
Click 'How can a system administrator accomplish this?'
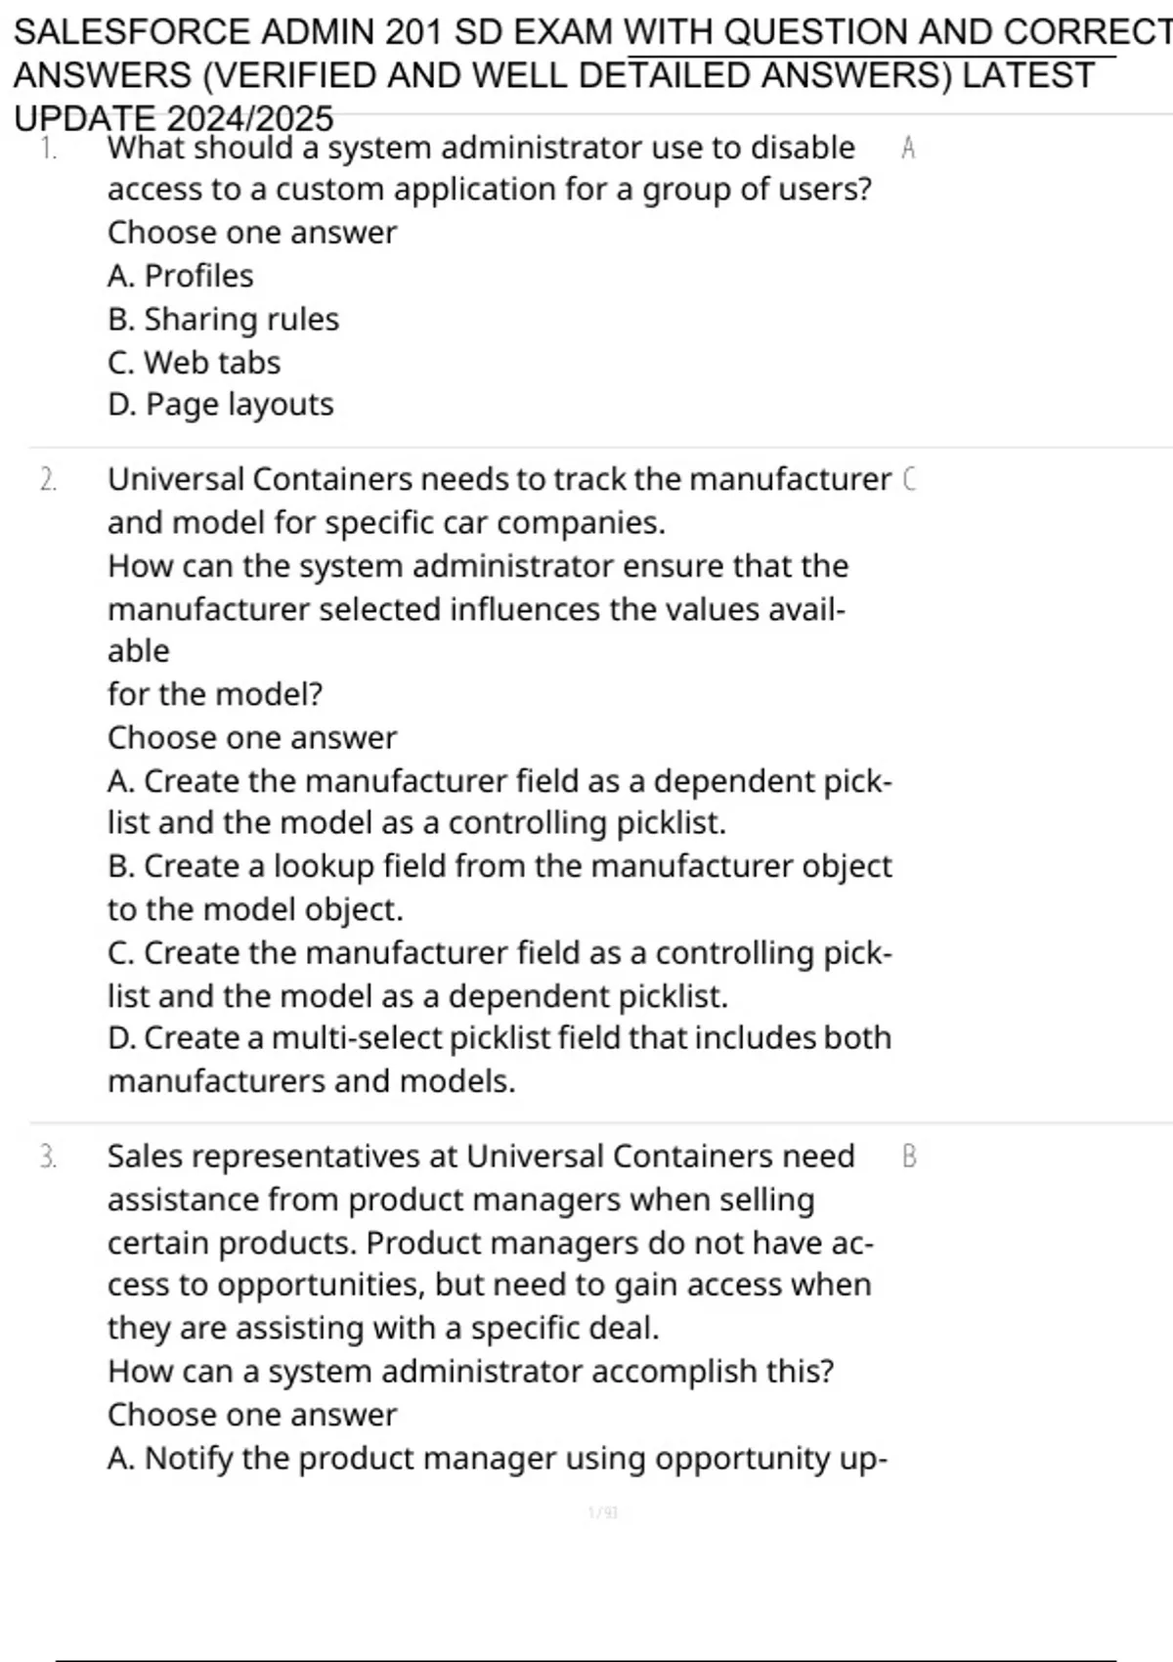[470, 1372]
